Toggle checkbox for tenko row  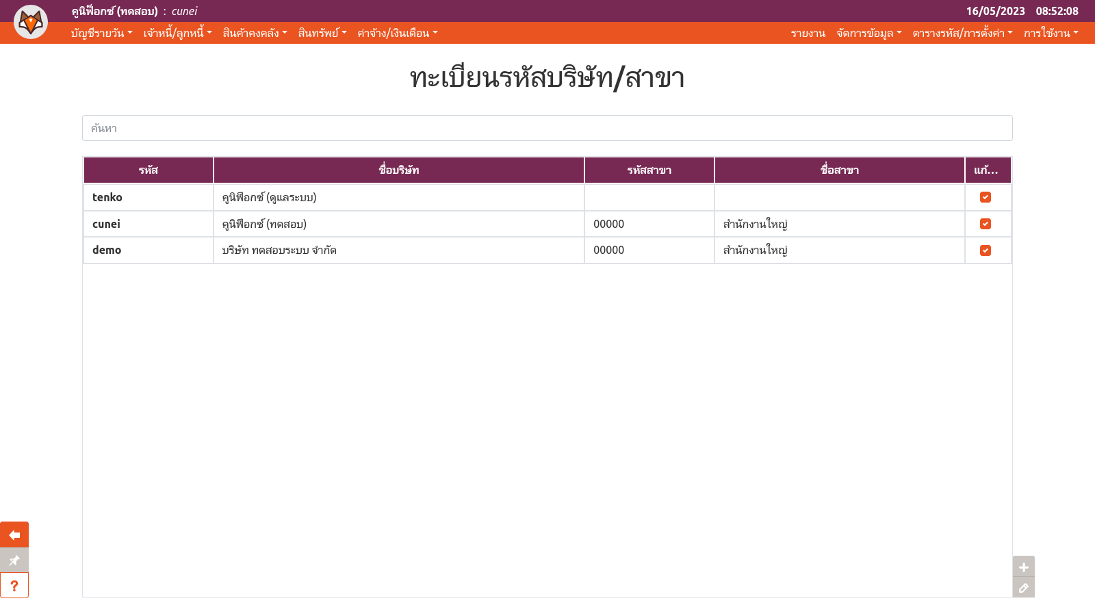click(985, 197)
